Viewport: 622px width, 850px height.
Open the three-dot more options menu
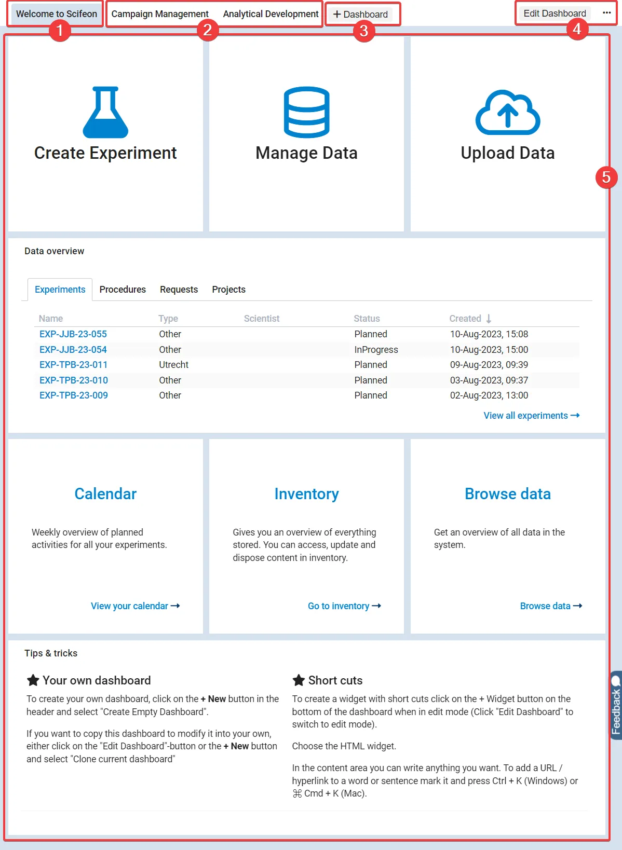click(x=606, y=13)
